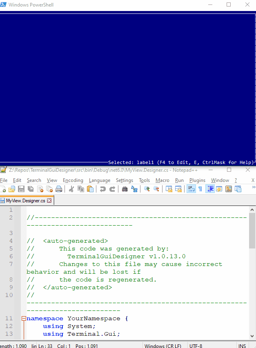Viewport: 256px width, 348px height.
Task: Open the View menu
Action: [x=52, y=180]
